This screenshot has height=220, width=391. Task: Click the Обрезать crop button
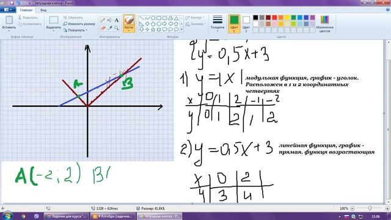pyautogui.click(x=73, y=18)
